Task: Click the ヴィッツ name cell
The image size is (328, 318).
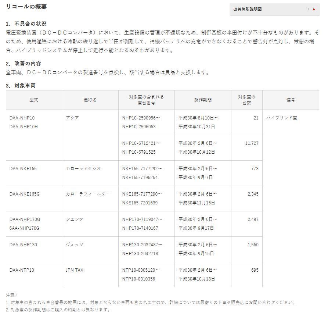Action: pos(75,244)
